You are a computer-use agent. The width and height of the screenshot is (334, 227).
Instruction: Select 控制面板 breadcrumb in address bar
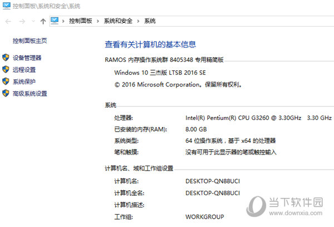click(x=81, y=21)
